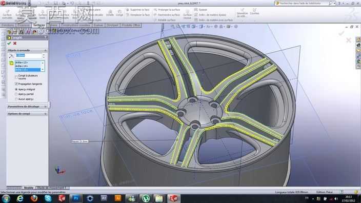
Task: Open Skype from taskbar
Action: [x=48, y=198]
